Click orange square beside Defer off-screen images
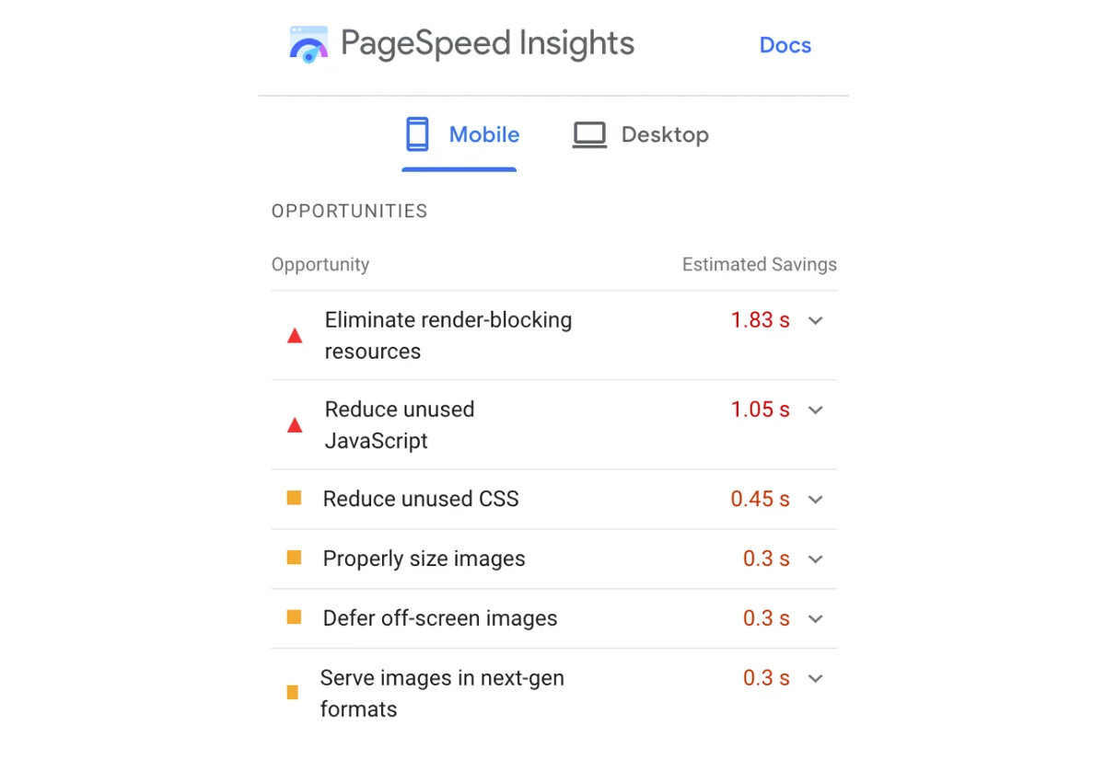The height and width of the screenshot is (772, 1105). 295,617
